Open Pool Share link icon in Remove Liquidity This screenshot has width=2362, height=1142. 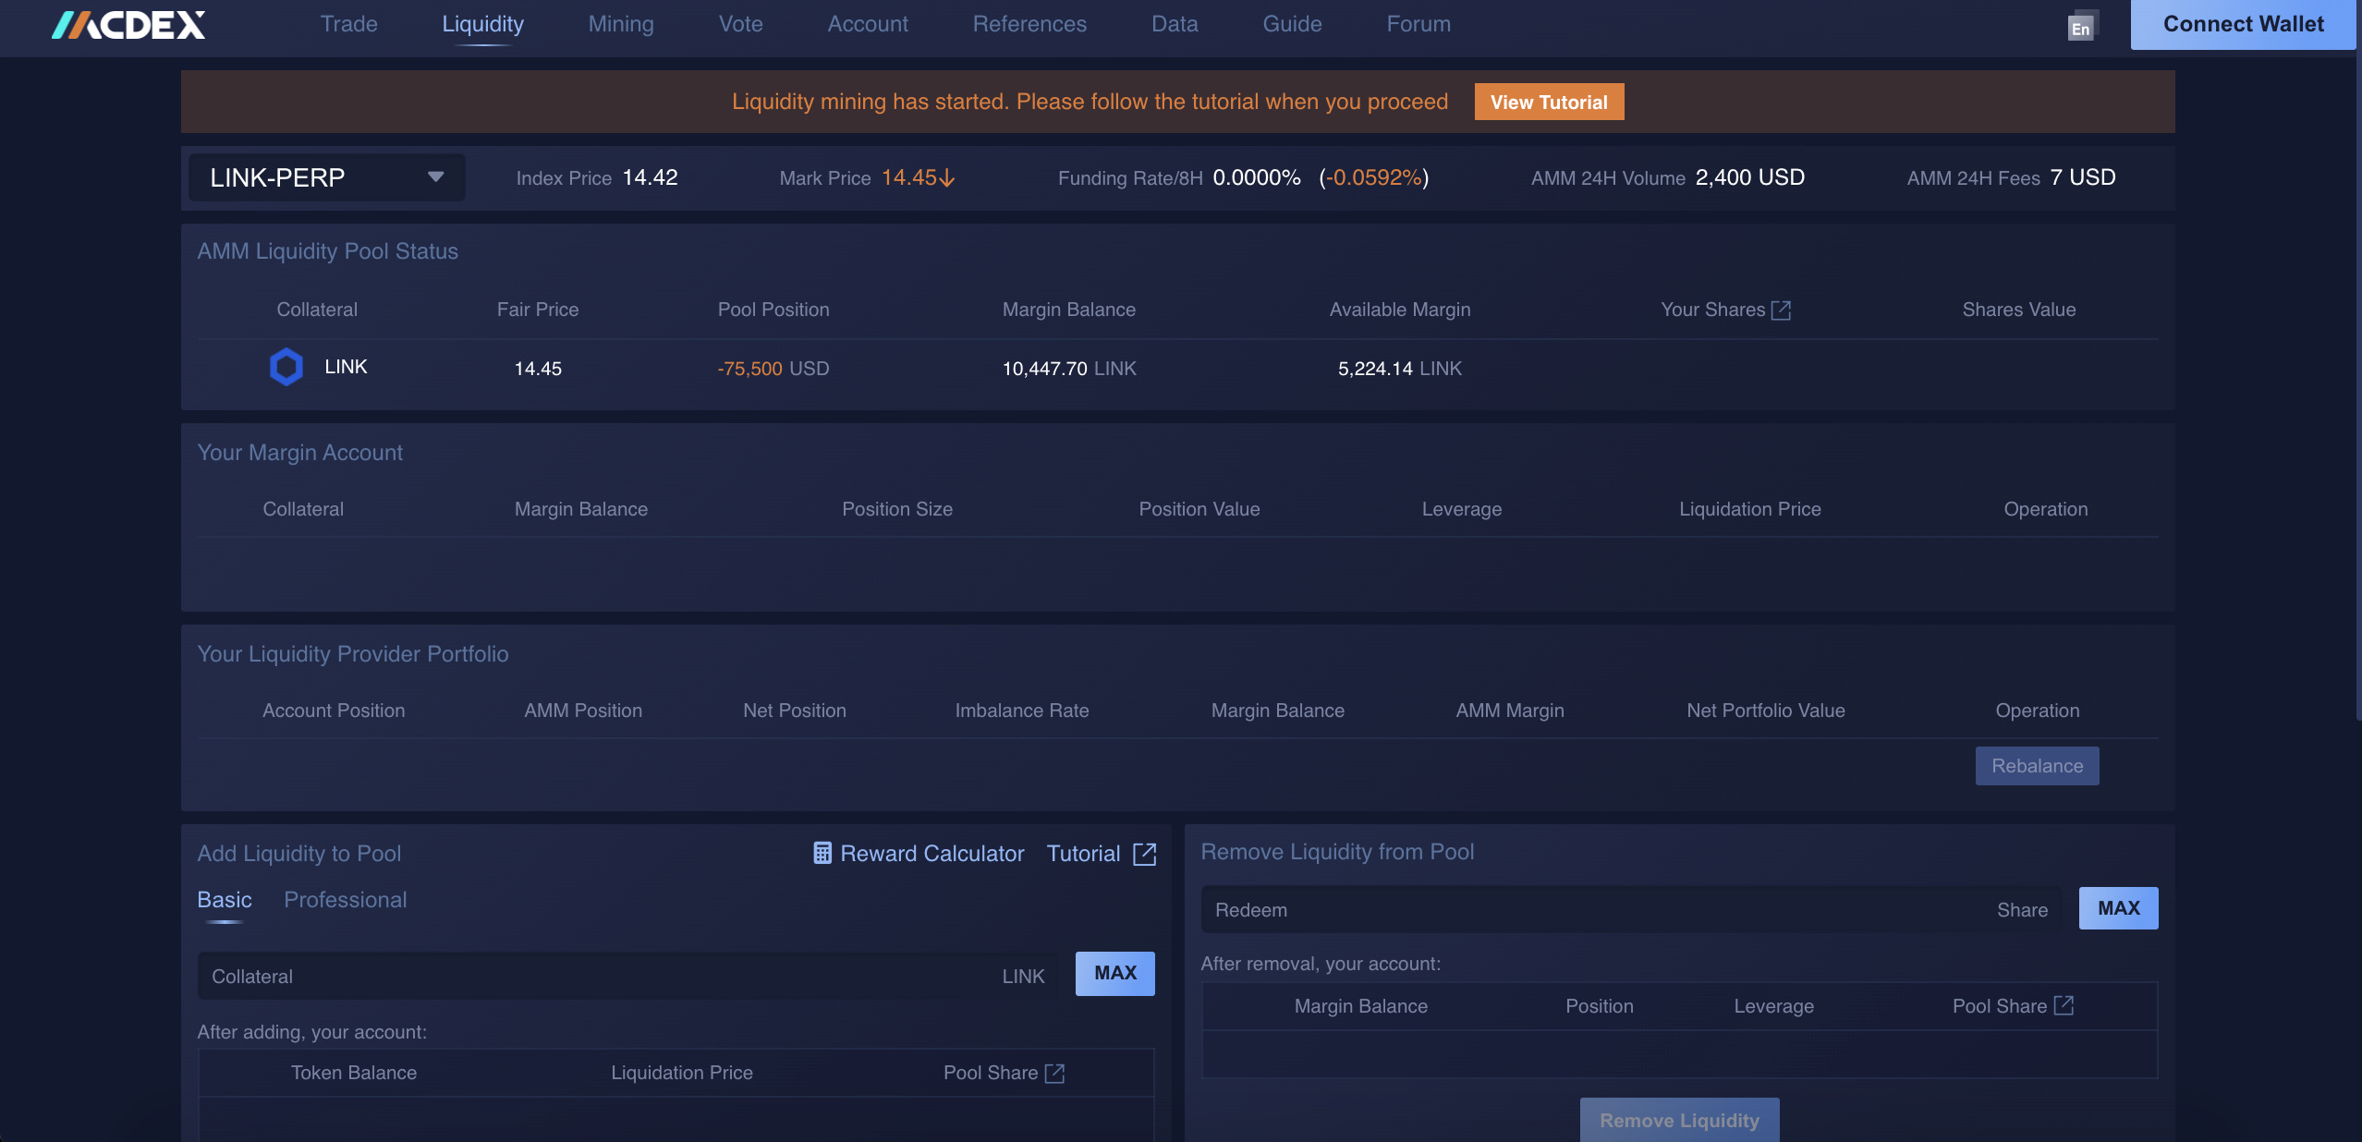2064,1005
